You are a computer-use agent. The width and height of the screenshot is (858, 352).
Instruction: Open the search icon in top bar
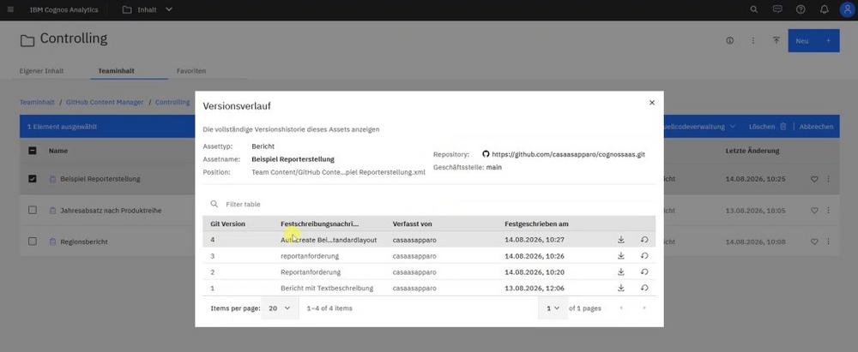pyautogui.click(x=754, y=9)
